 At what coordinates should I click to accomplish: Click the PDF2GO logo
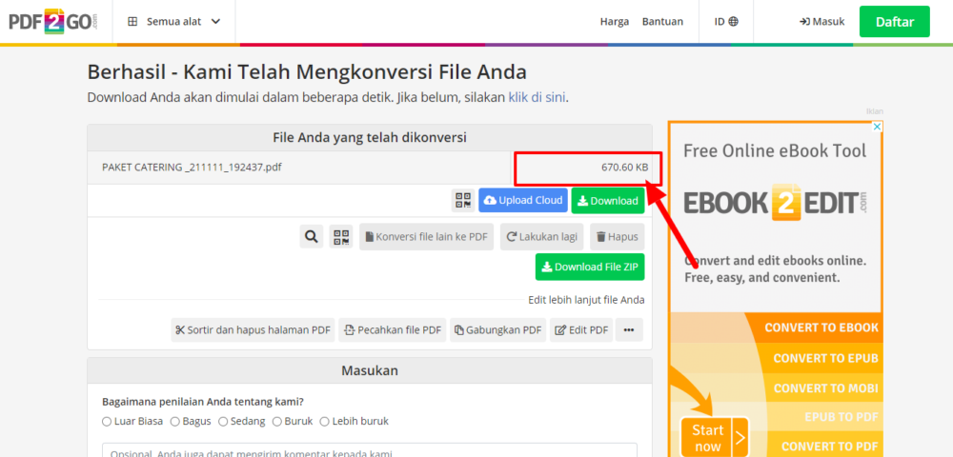(x=53, y=21)
